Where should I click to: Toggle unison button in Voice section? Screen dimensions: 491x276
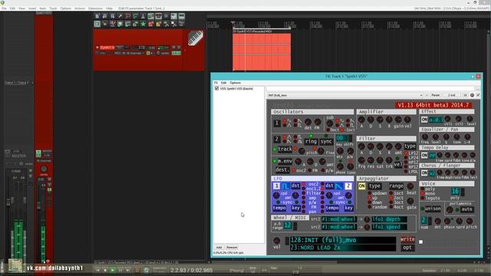point(433,209)
